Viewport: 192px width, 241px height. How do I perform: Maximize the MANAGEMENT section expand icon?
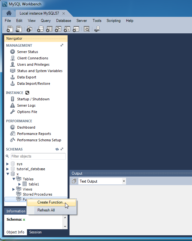[x=62, y=45]
